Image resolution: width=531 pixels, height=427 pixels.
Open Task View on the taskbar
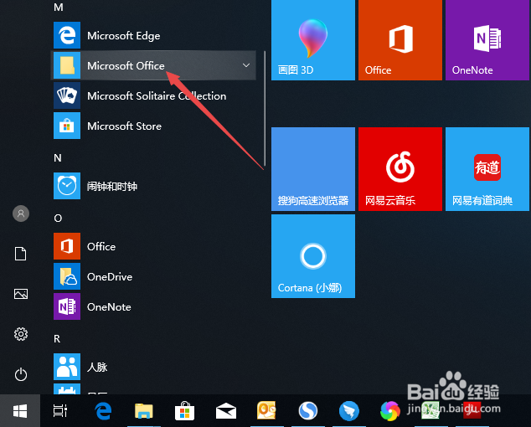point(60,411)
